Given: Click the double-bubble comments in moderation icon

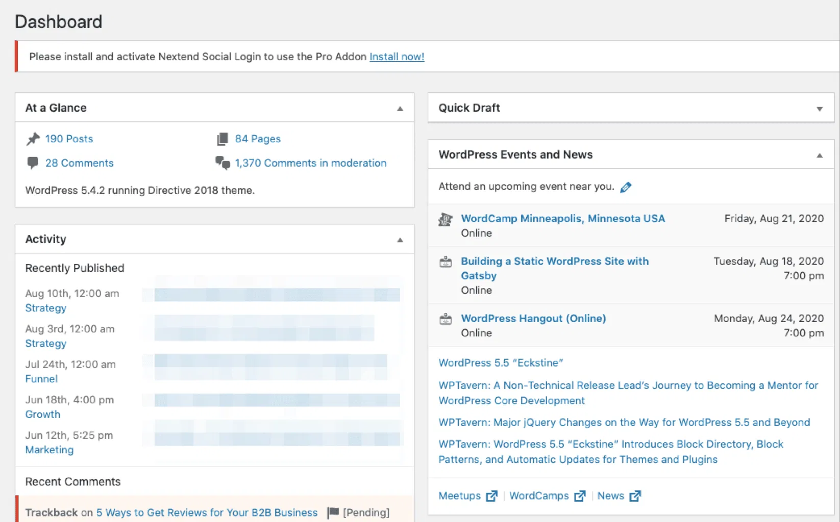Looking at the screenshot, I should 223,163.
